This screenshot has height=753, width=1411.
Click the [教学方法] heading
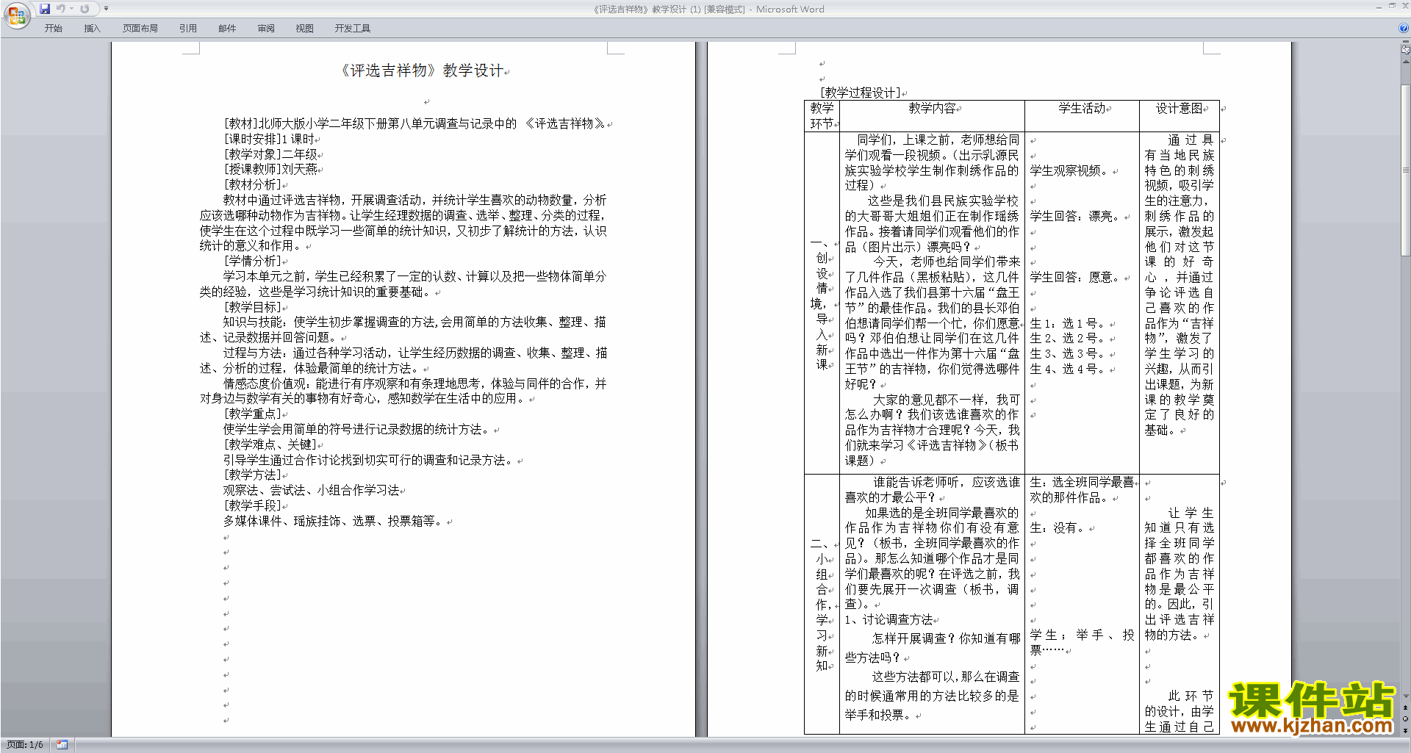coord(252,475)
